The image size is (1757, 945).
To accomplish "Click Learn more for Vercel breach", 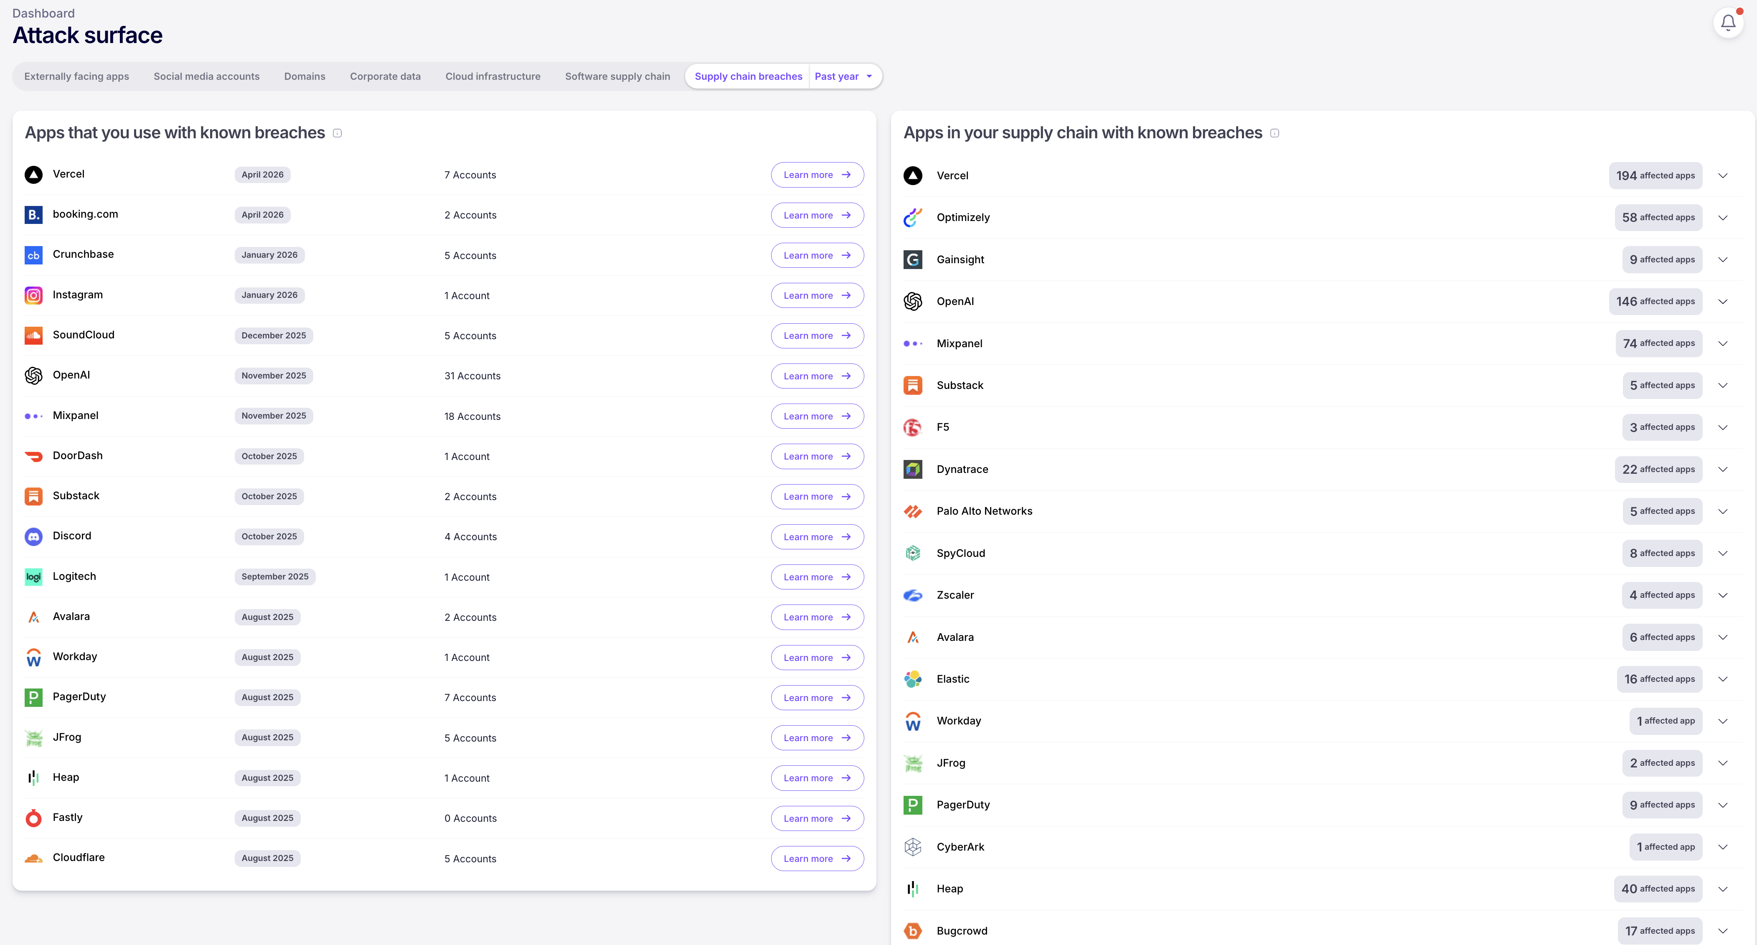I will [817, 175].
